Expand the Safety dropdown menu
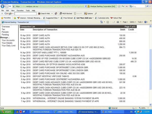Image resolution: width=152 pixels, height=114 pixels. click(133, 22)
